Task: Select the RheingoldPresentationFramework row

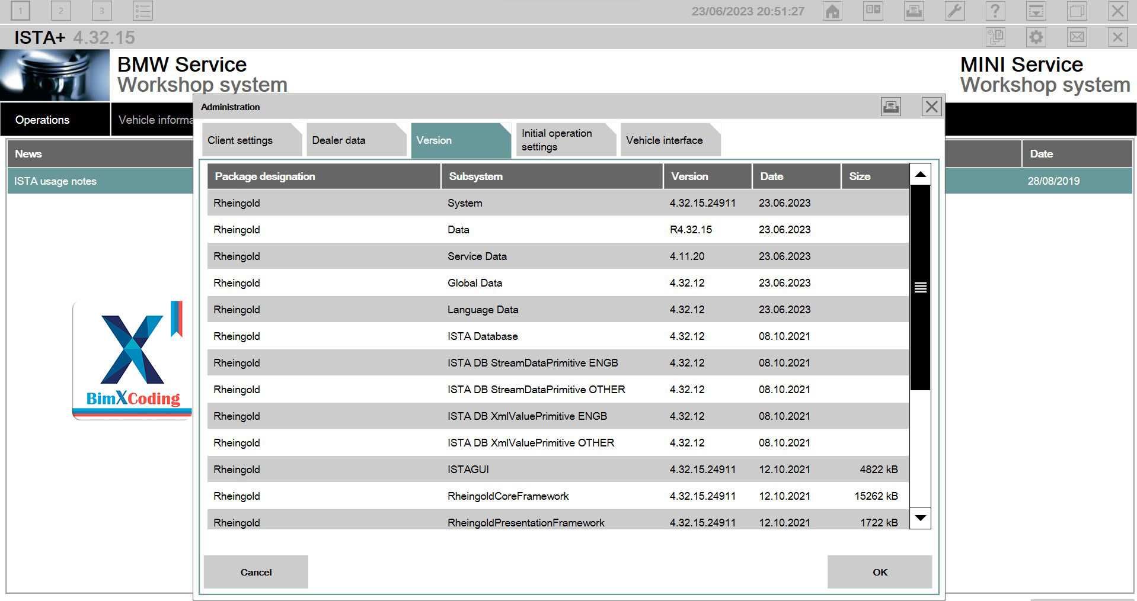Action: point(558,520)
